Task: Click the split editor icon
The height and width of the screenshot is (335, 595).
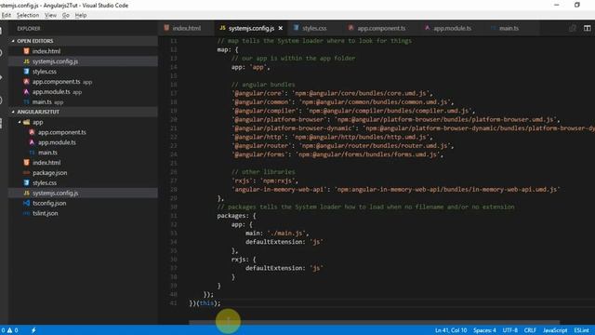Action: tap(587, 29)
